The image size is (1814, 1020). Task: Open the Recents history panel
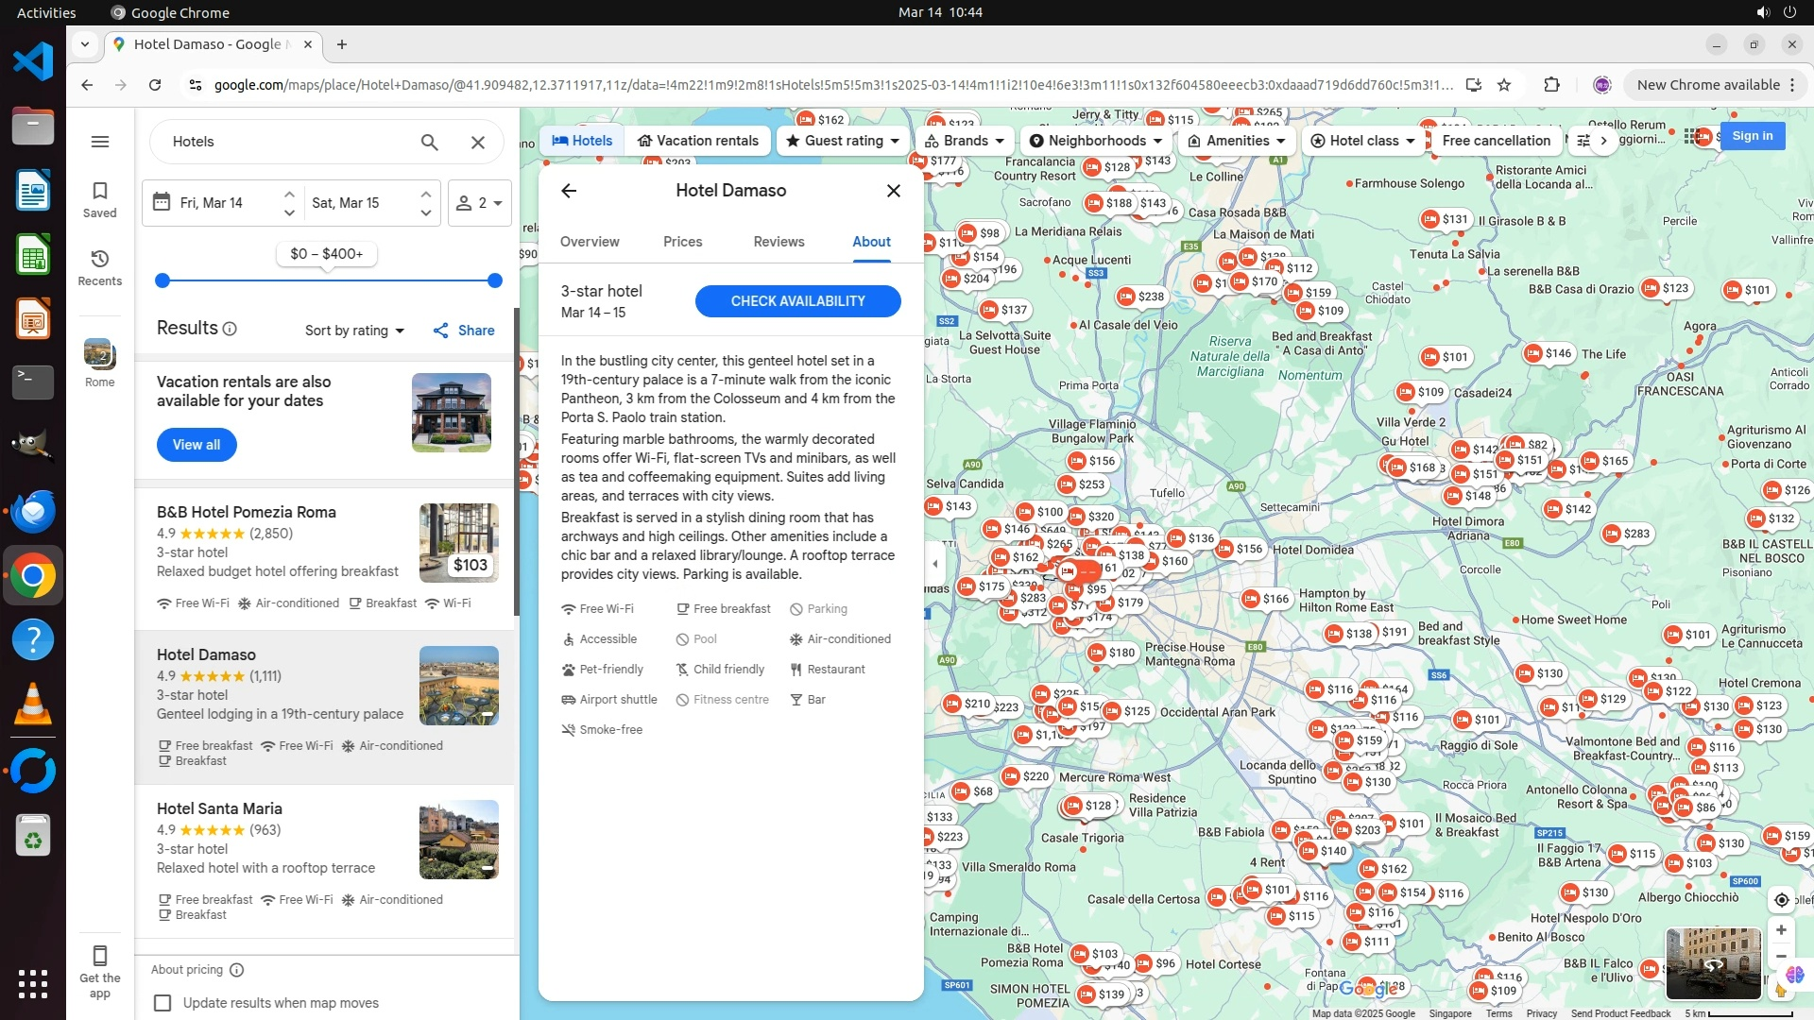tap(100, 267)
